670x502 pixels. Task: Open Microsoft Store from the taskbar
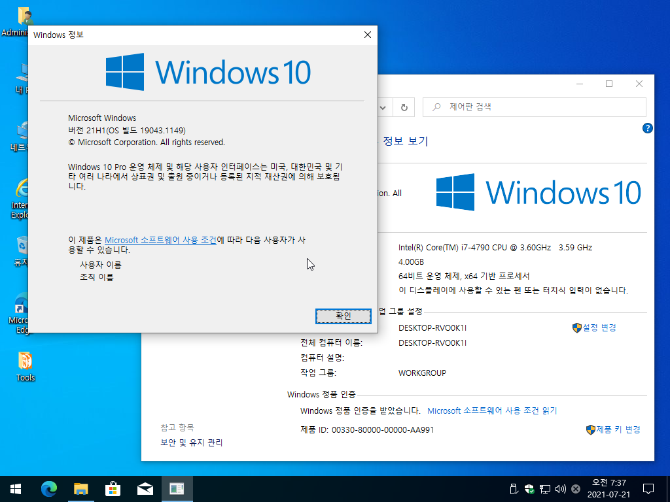click(x=113, y=489)
